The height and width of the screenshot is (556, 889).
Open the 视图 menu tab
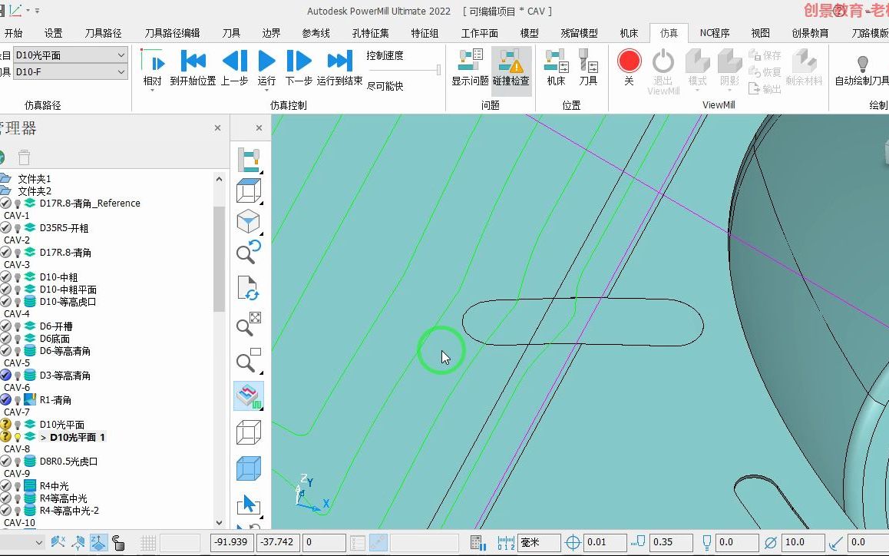tap(760, 33)
